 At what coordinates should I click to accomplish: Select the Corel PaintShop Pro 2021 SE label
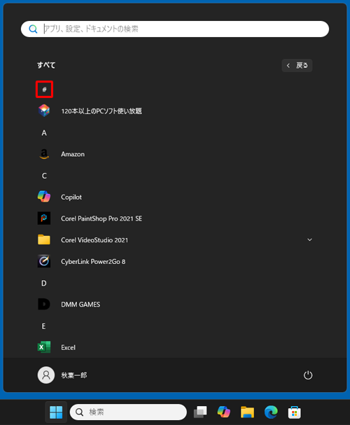point(101,218)
